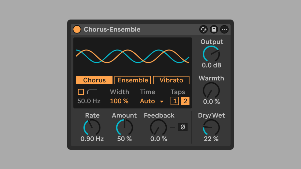The width and height of the screenshot is (301, 169).
Task: Switch to Ensemble mode
Action: click(x=133, y=80)
